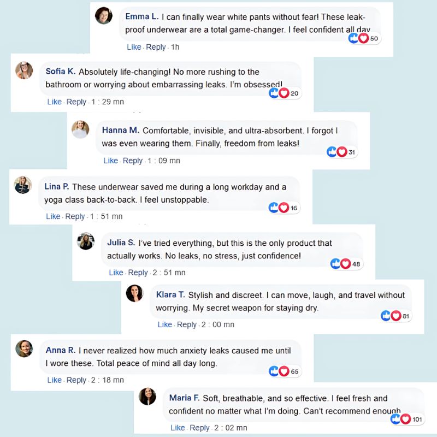Screen dimensions: 437x437
Task: Click Sofia K.'s profile picture
Action: [x=24, y=71]
